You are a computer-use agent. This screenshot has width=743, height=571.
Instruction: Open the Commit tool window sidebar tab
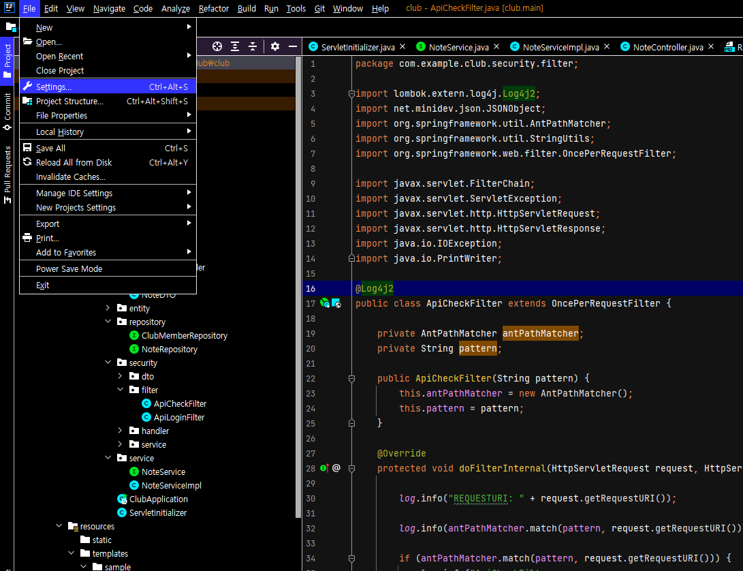[x=7, y=112]
